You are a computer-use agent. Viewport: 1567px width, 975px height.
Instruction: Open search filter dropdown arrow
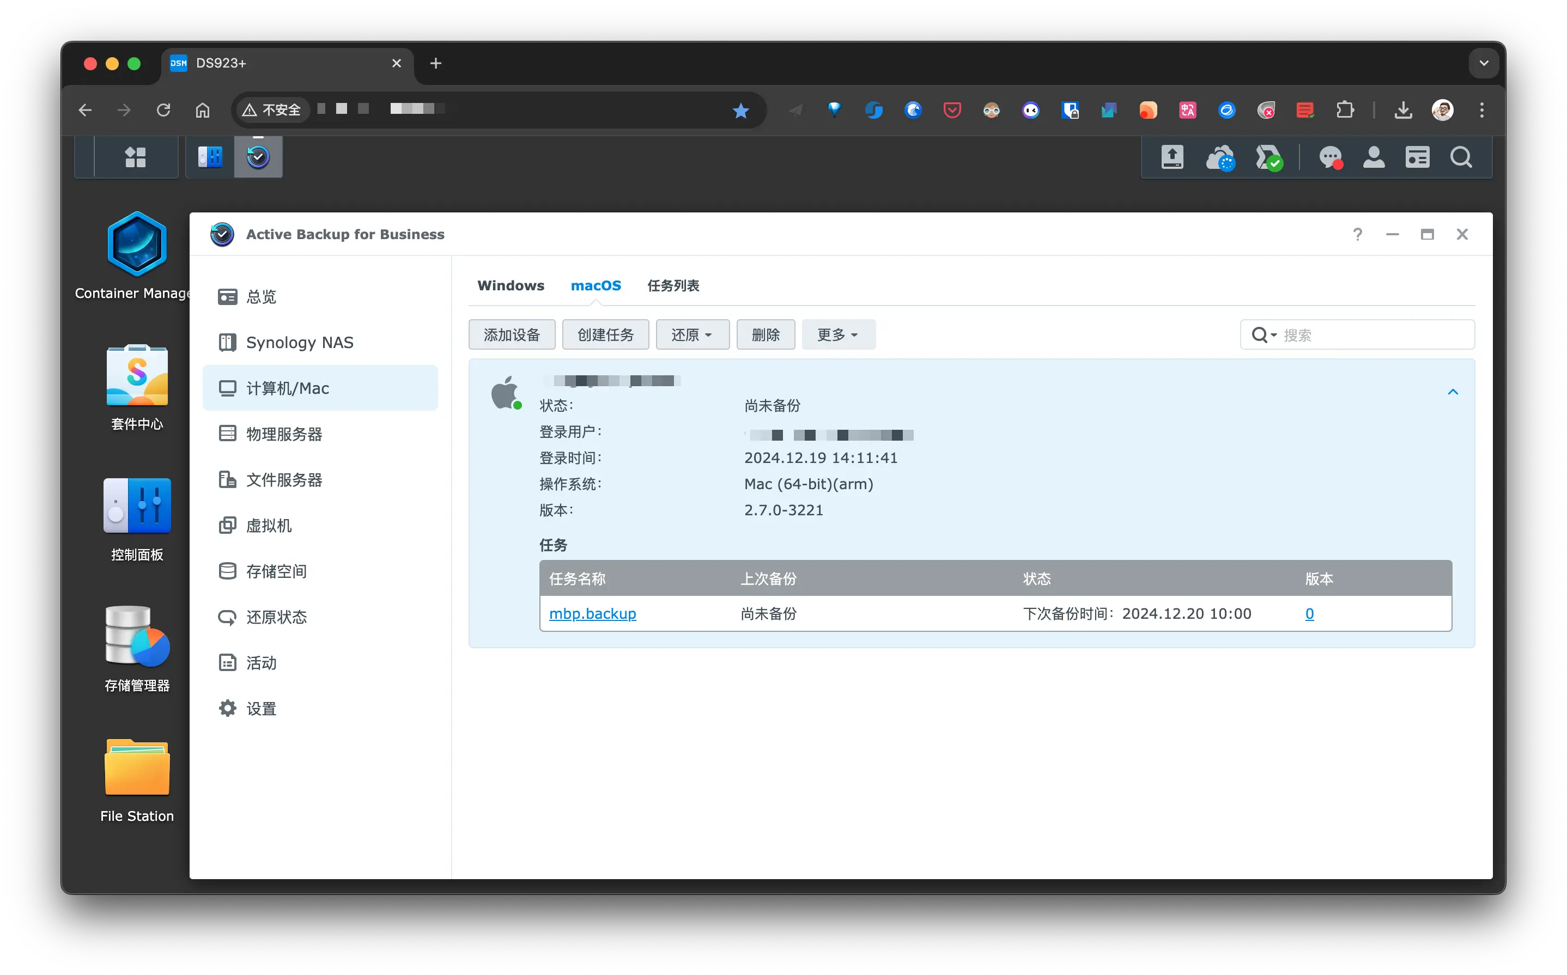click(x=1273, y=334)
